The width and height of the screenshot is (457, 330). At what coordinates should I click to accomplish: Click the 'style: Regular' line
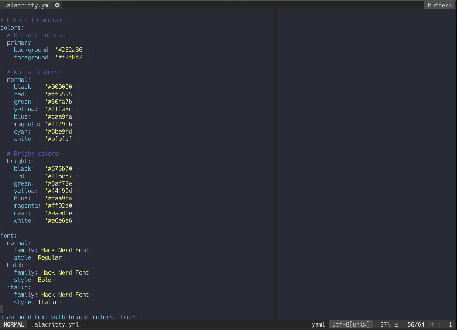point(38,258)
